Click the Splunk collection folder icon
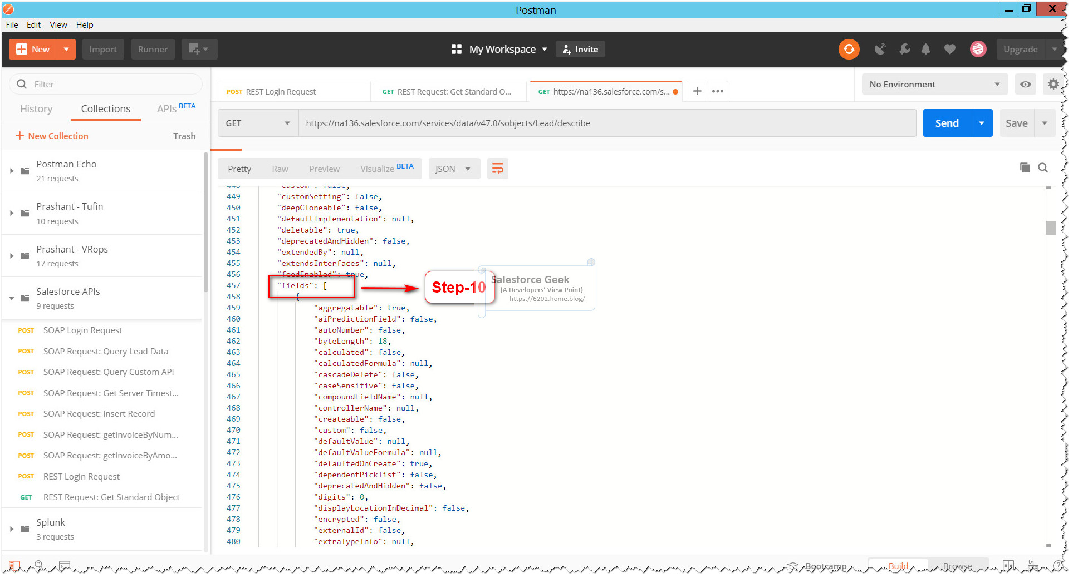Screen dimensions: 1073x578 point(25,529)
